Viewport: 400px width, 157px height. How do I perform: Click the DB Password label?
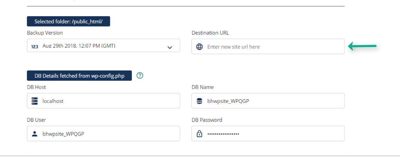(x=207, y=120)
